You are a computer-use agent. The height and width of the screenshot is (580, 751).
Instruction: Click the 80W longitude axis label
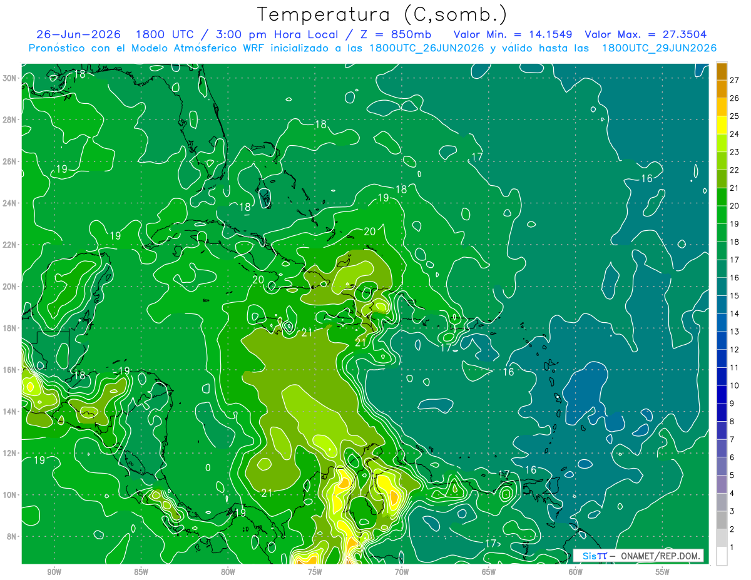coord(228,572)
